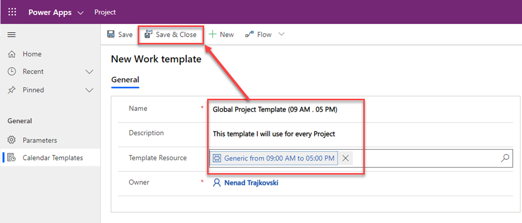The image size is (522, 223).
Task: Expand the Recent section chevron
Action: (89, 72)
